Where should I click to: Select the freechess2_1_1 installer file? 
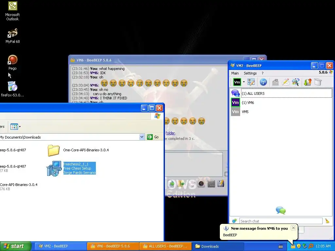coord(71,168)
